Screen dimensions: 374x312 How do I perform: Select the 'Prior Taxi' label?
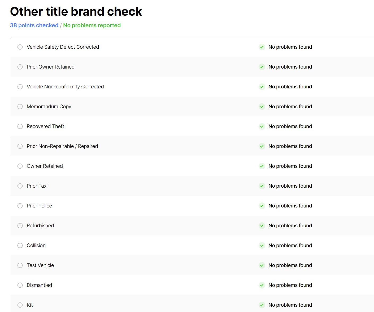tap(37, 186)
